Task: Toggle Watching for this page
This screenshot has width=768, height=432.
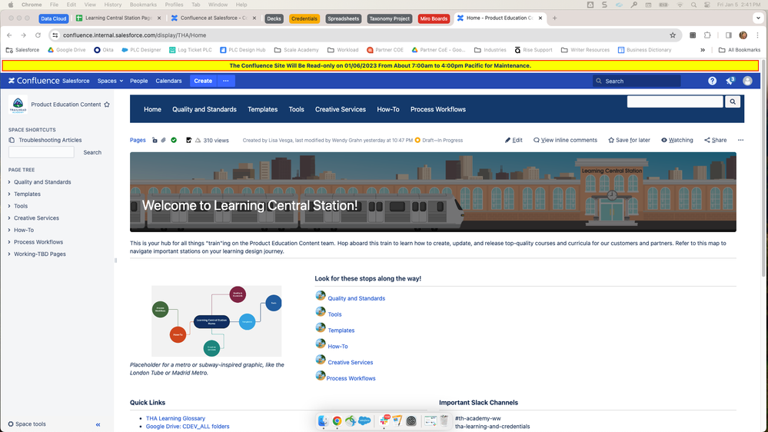Action: tap(677, 140)
